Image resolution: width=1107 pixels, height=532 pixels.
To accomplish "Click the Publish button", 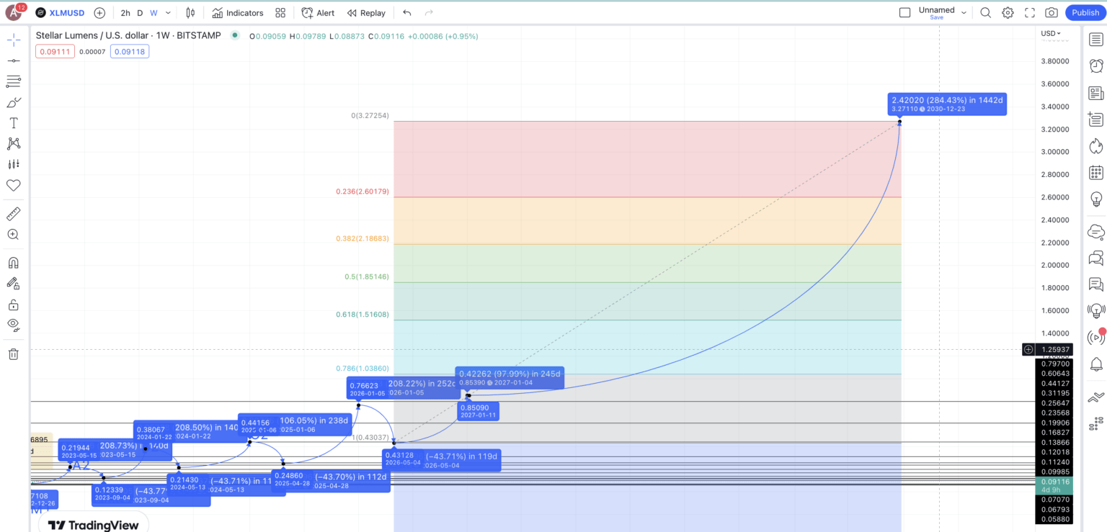I will (1085, 13).
